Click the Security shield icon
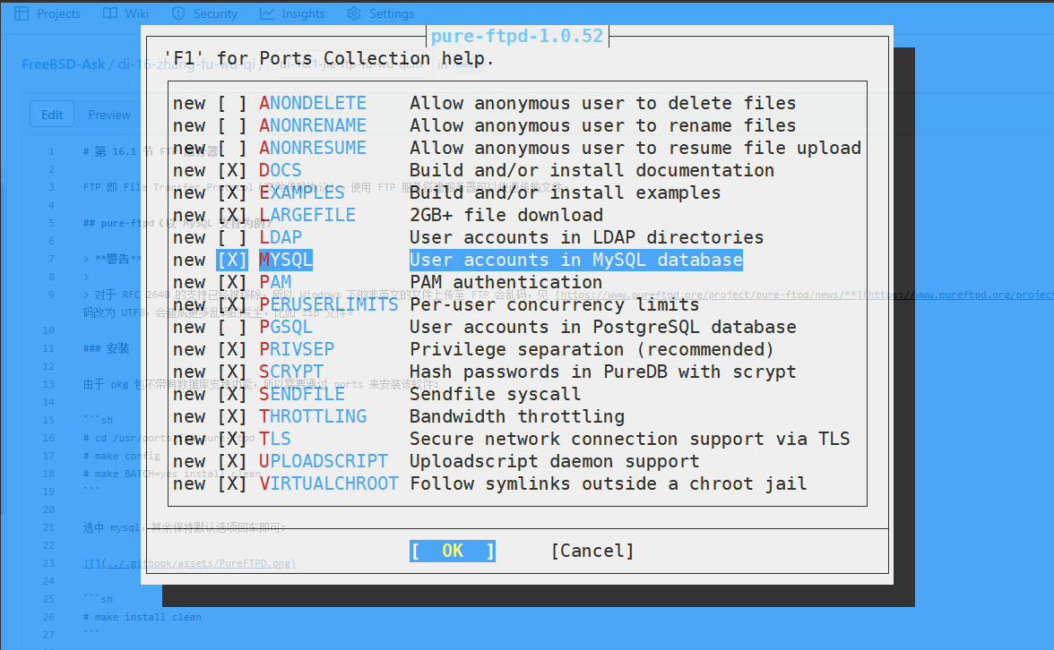 [178, 13]
